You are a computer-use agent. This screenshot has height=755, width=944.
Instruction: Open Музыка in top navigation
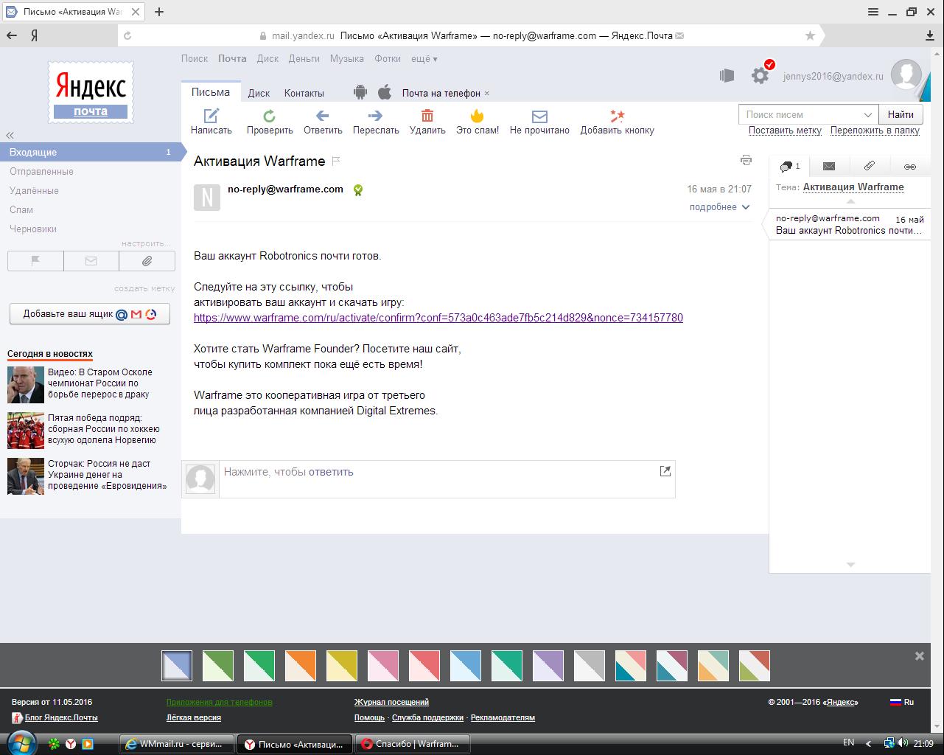tap(347, 58)
